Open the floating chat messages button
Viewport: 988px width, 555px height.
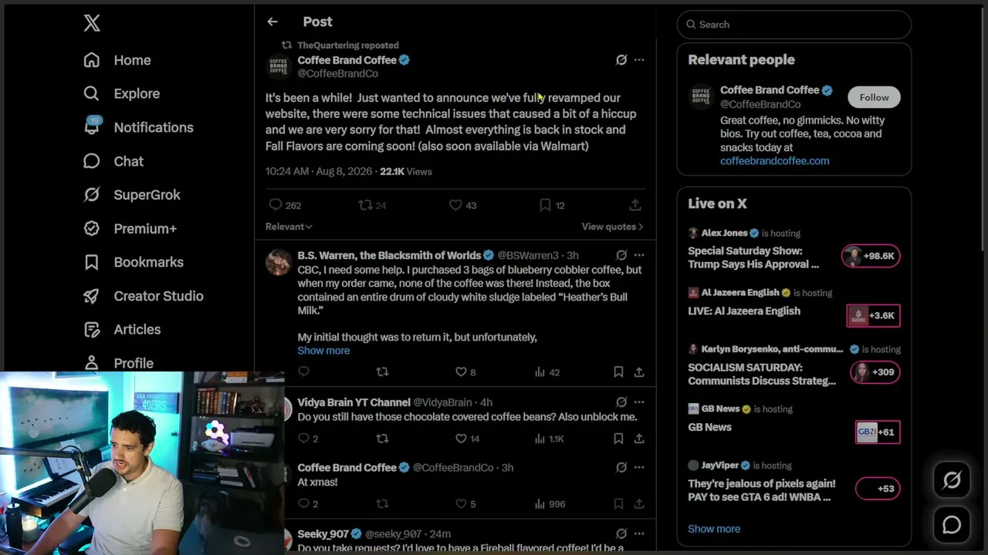[x=952, y=525]
